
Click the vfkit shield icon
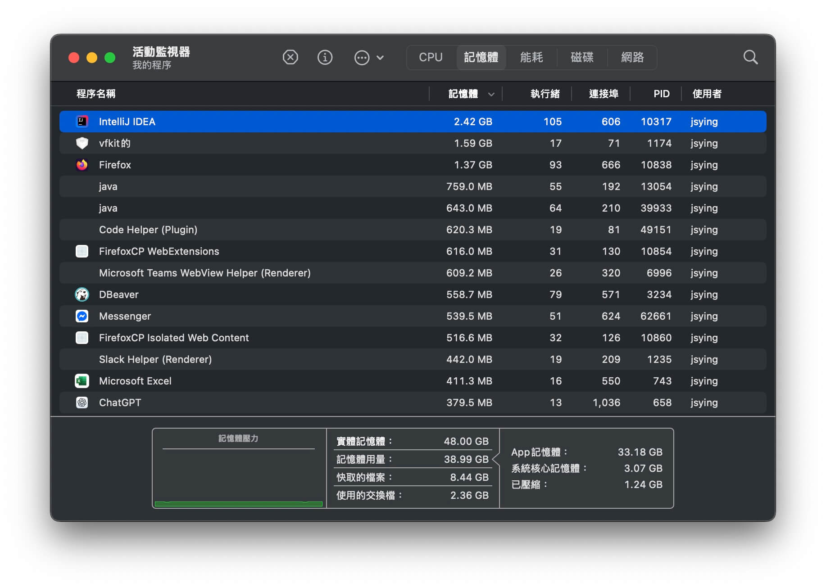pos(82,143)
